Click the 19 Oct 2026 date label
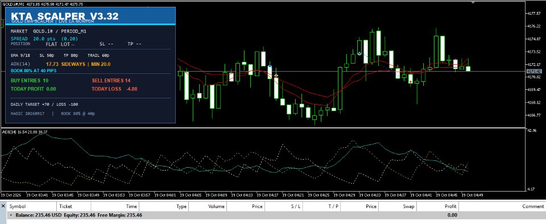The image size is (546, 224). click(x=12, y=195)
